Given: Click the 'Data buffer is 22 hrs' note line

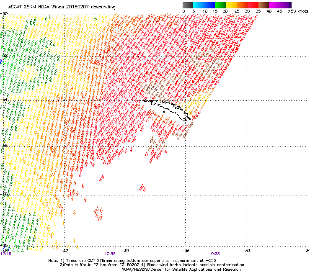Looking at the screenshot, I should tap(152, 265).
